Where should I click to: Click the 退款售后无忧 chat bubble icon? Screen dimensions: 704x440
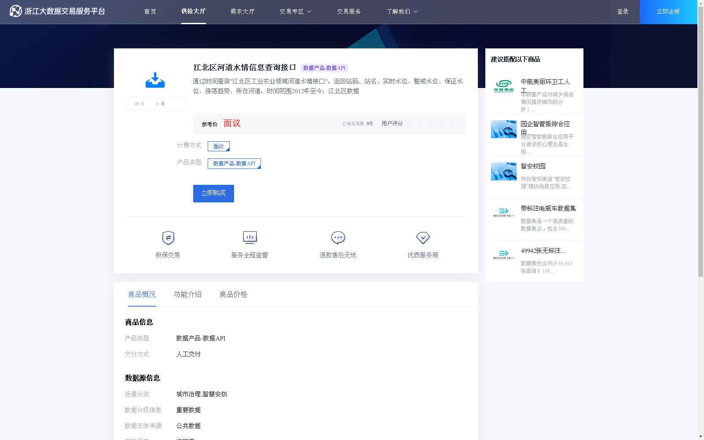tap(338, 238)
